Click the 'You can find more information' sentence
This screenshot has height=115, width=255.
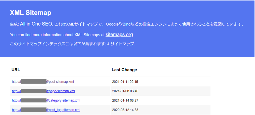tap(72, 35)
